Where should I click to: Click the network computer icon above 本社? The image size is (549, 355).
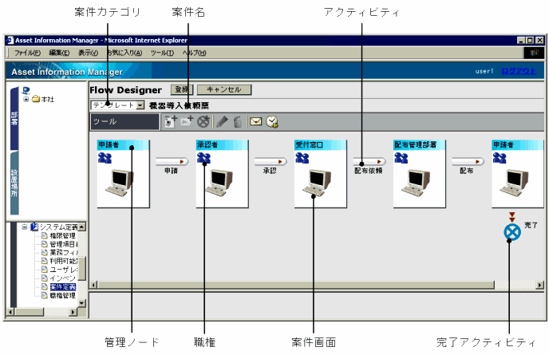26,91
